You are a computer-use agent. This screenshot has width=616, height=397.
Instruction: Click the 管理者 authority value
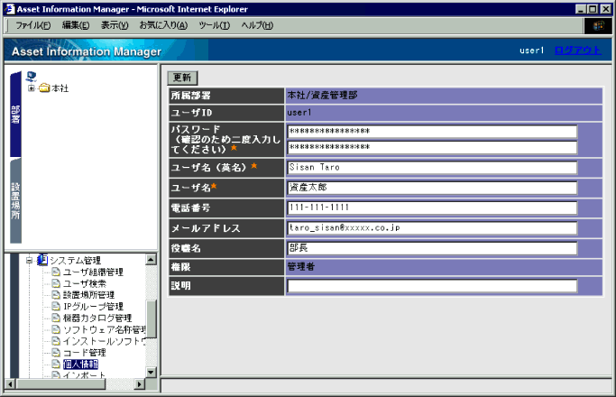click(301, 267)
